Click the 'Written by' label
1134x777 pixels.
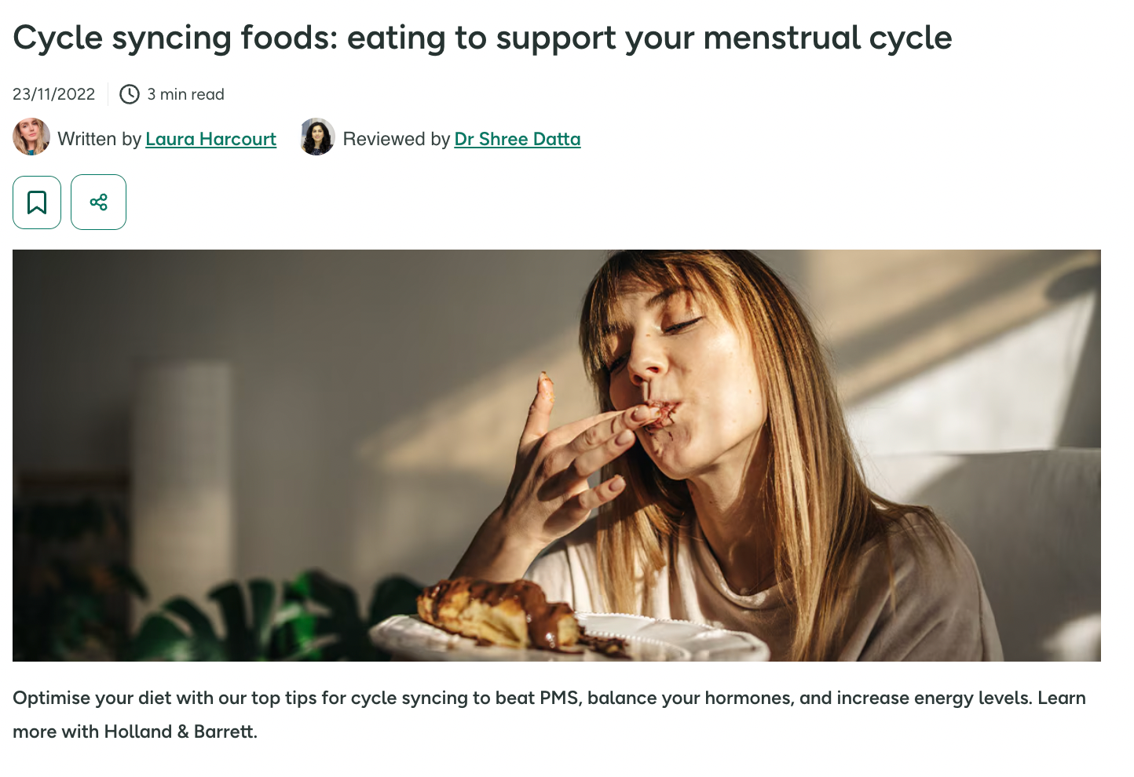pyautogui.click(x=99, y=140)
